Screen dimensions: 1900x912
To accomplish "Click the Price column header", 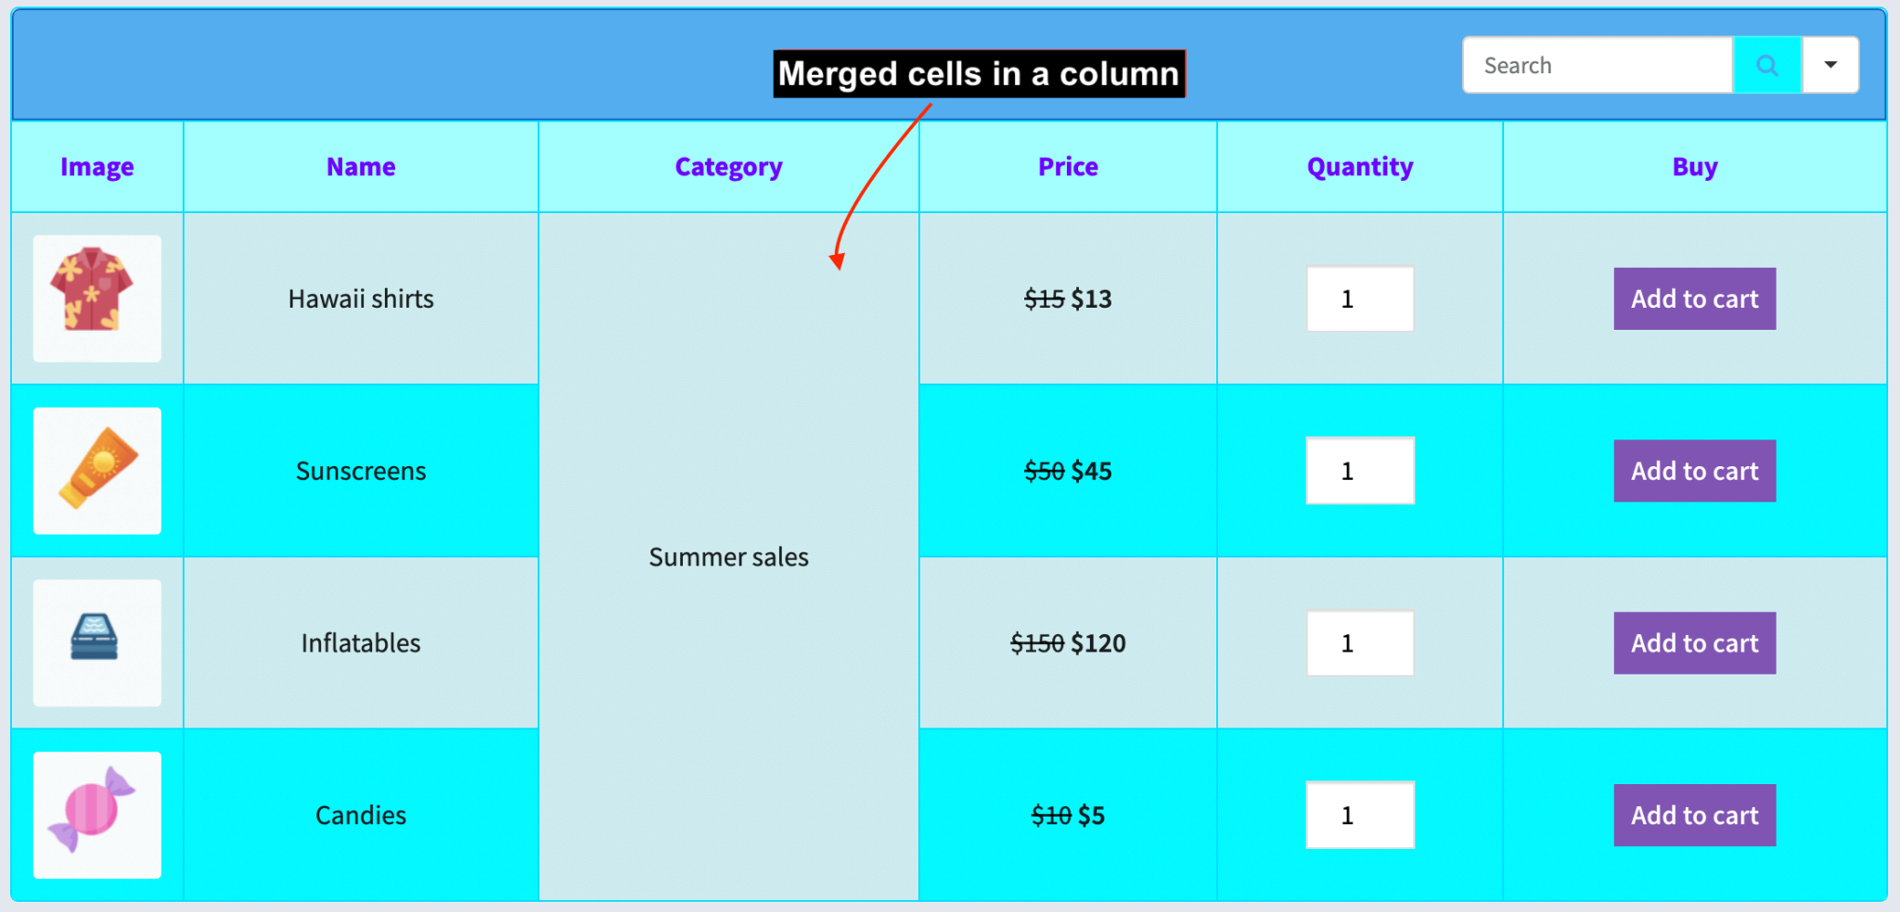I will [1068, 167].
